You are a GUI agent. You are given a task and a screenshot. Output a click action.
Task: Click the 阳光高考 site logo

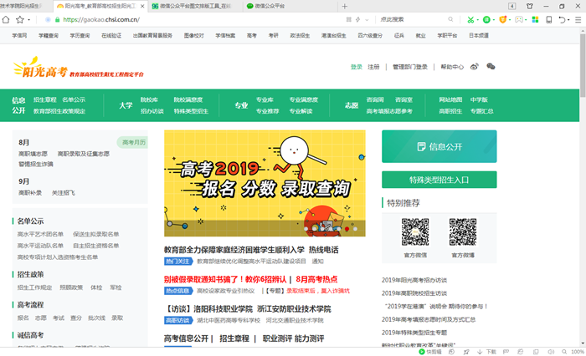point(78,67)
